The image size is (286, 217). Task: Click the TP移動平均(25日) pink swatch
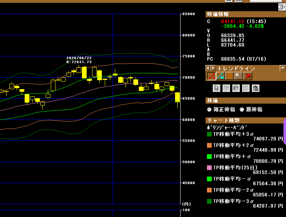click(x=209, y=168)
